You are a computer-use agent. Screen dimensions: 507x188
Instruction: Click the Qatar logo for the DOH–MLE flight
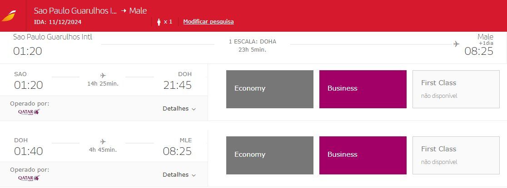click(x=29, y=178)
